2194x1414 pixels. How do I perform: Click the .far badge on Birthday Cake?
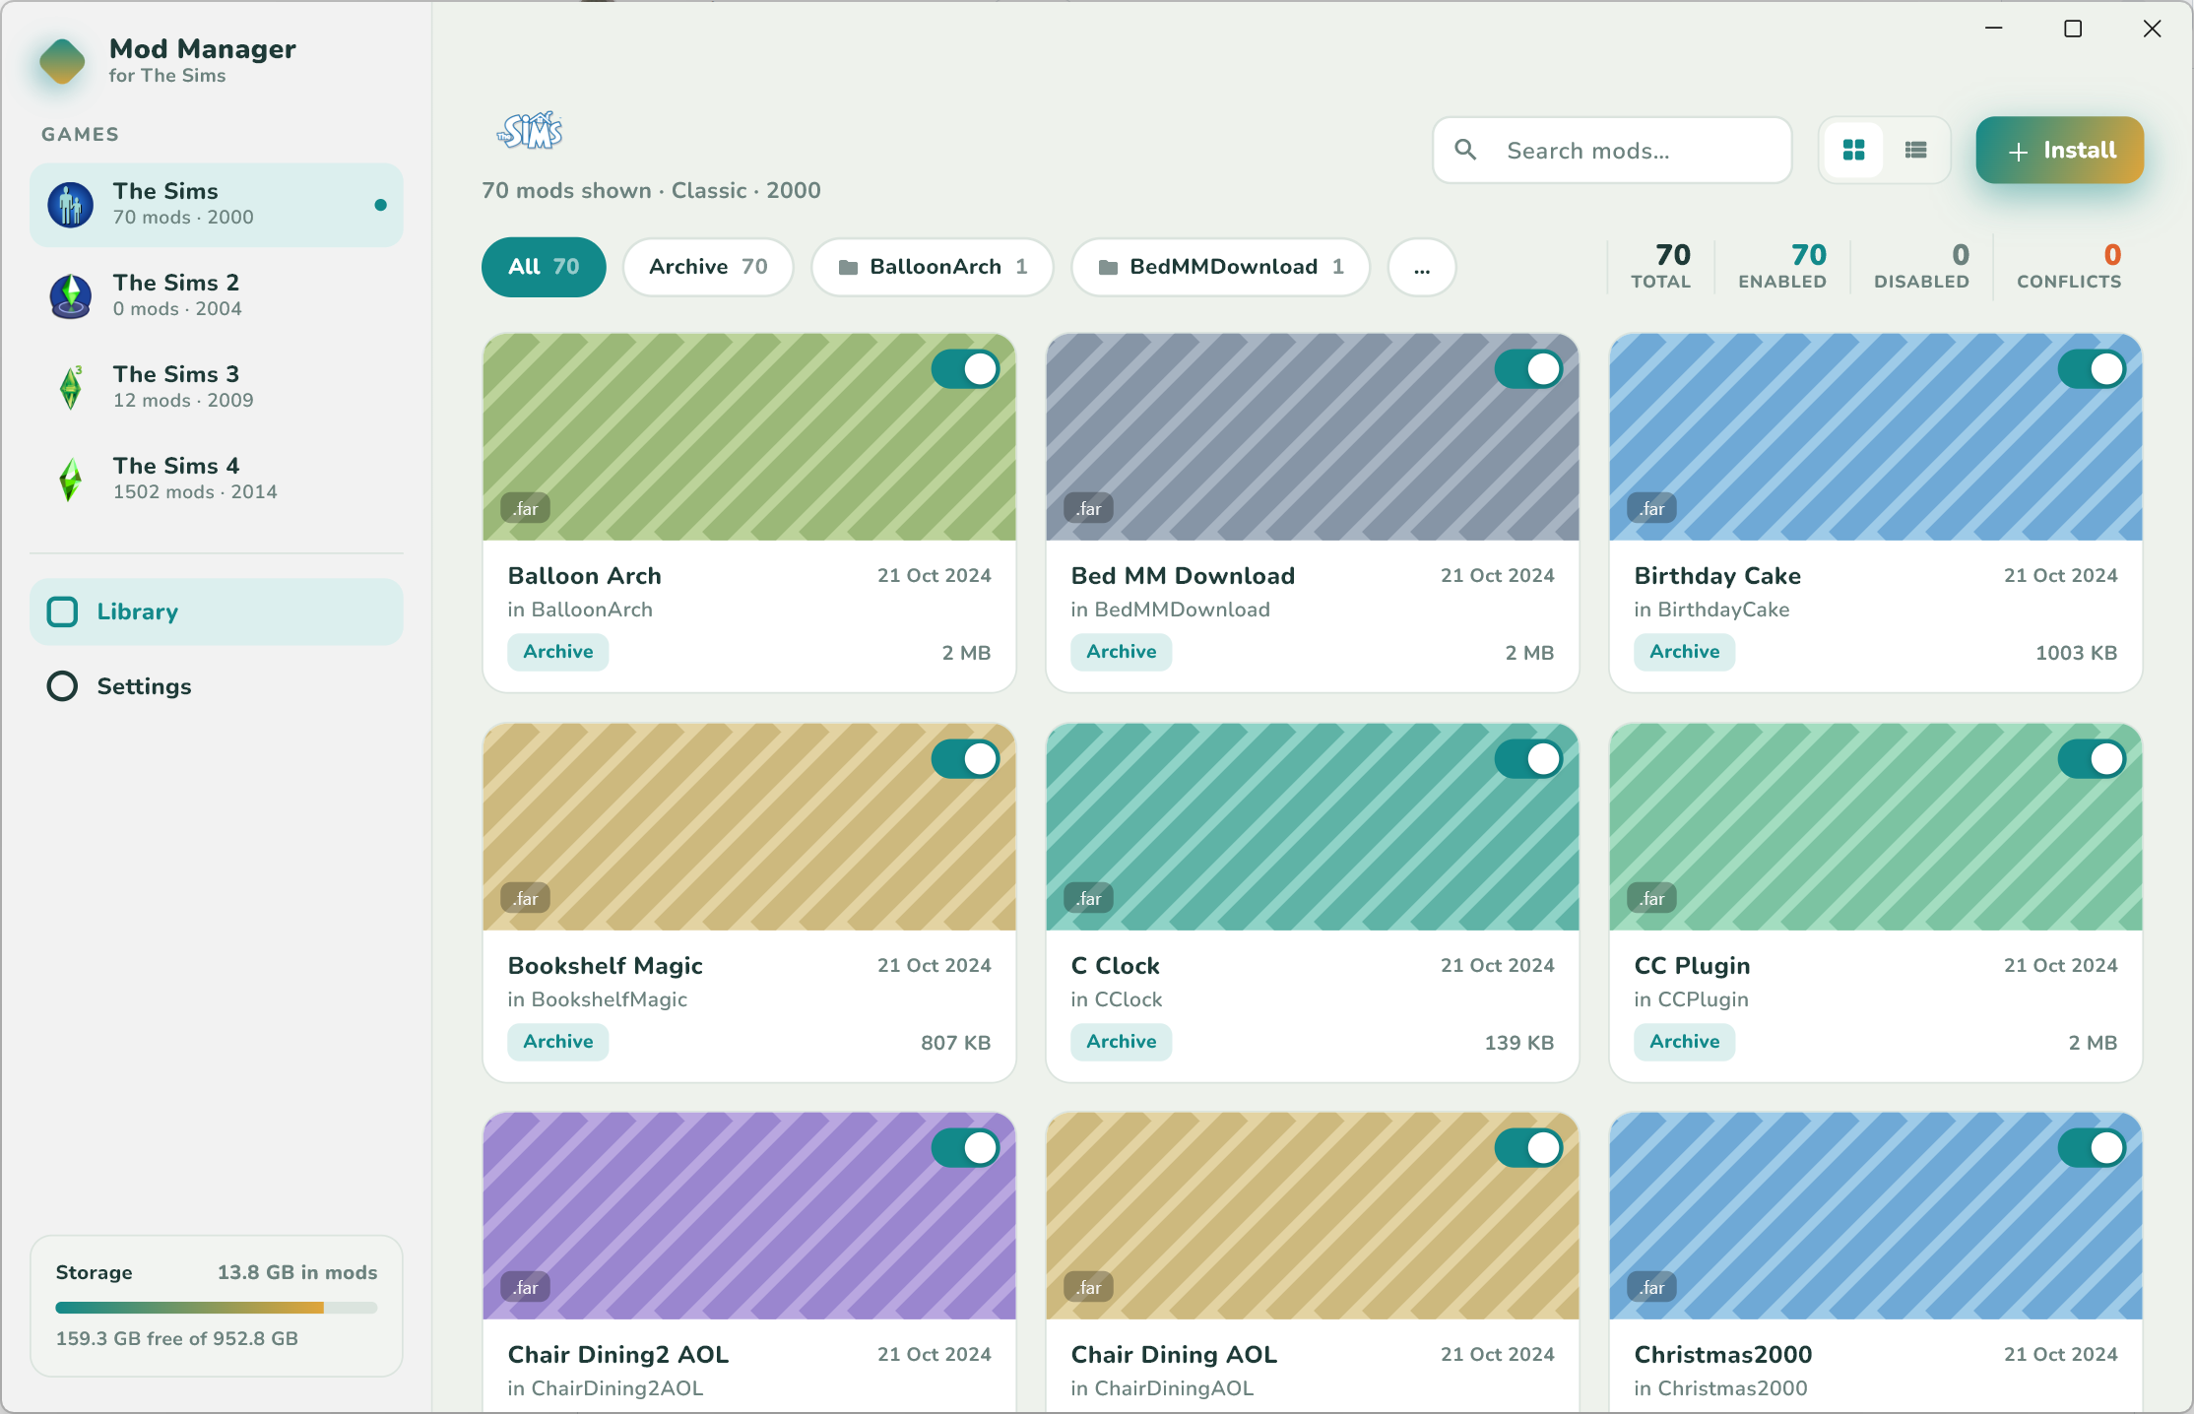1652,508
